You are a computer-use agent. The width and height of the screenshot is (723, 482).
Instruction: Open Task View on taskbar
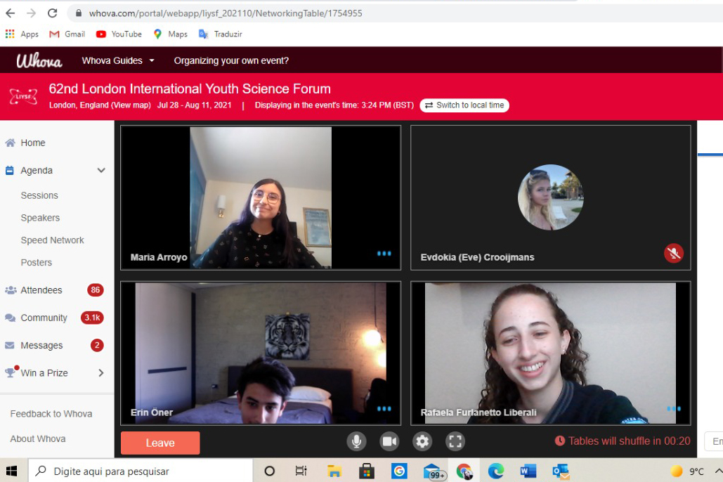coord(301,471)
